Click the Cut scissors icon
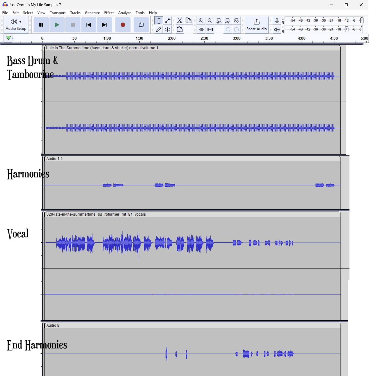Screen dimensions: 370x376 click(x=180, y=20)
